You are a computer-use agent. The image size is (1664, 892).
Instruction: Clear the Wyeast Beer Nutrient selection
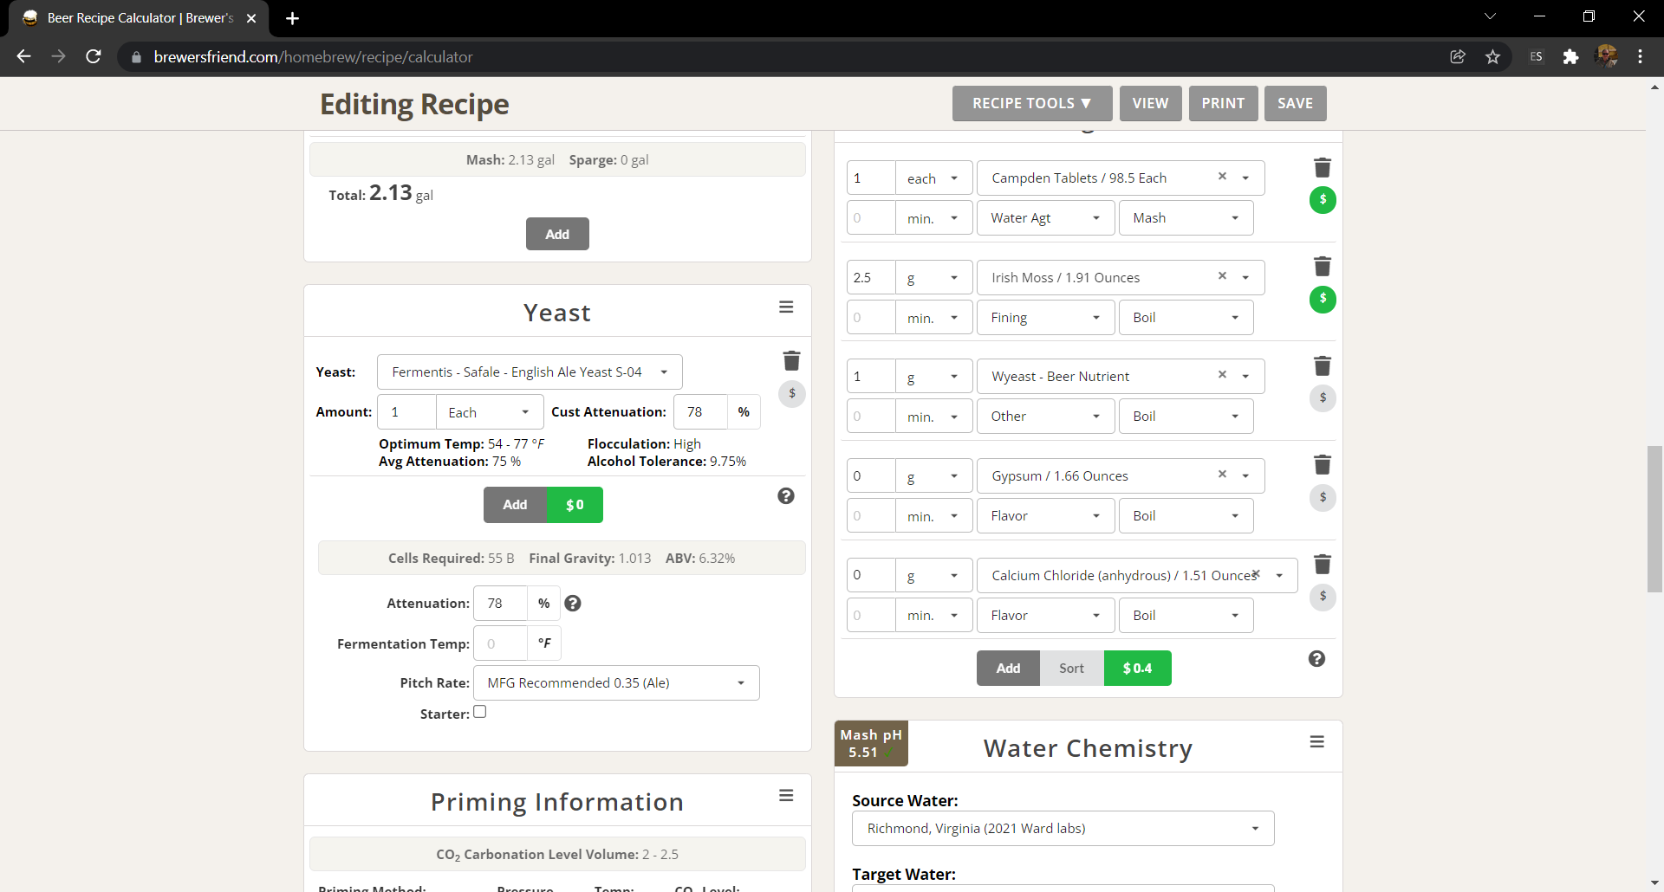tap(1222, 375)
